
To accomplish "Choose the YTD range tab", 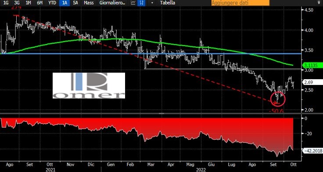I will tap(52, 3).
